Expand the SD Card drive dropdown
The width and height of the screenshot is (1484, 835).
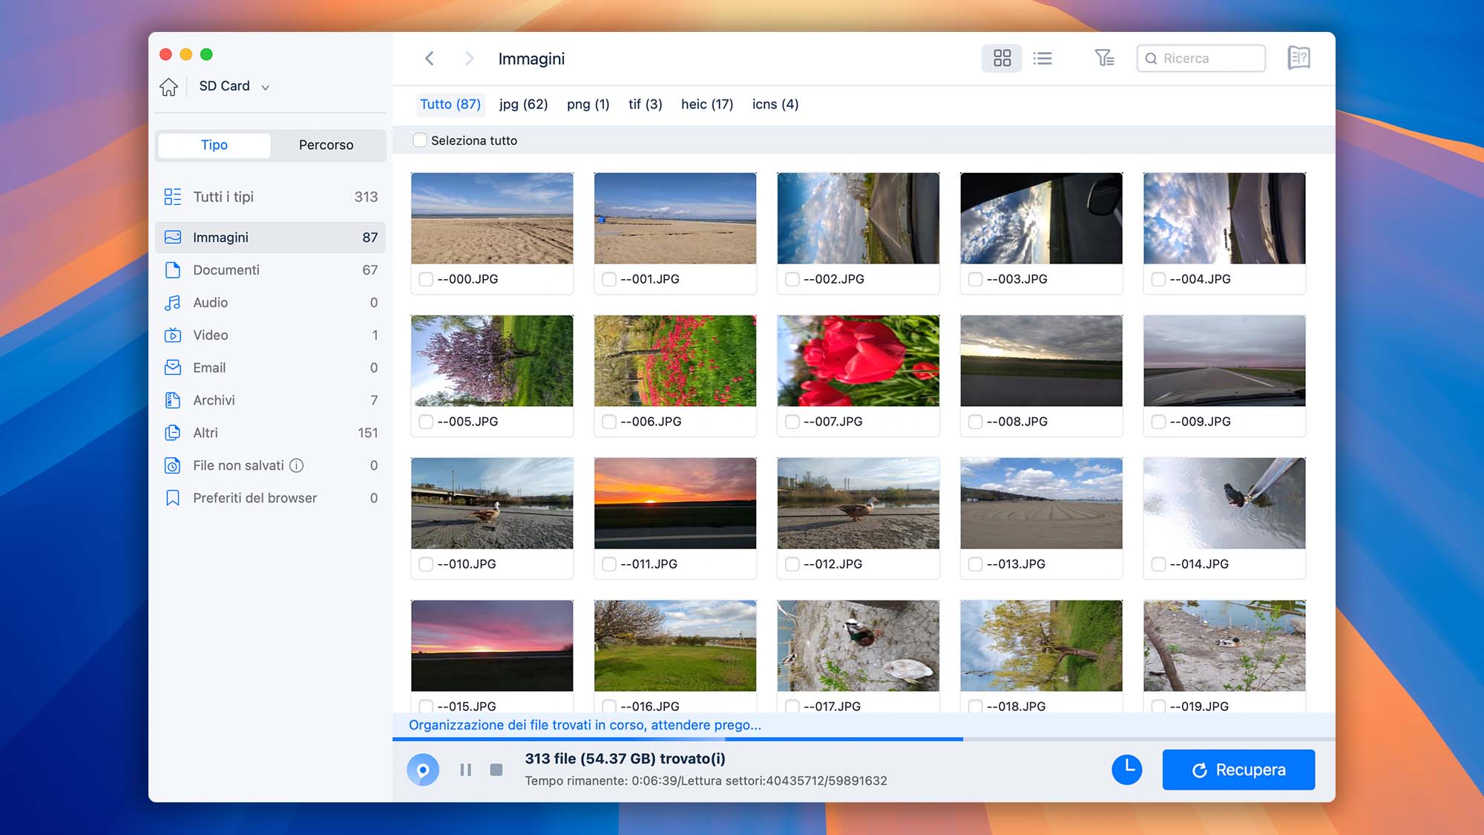click(x=234, y=86)
